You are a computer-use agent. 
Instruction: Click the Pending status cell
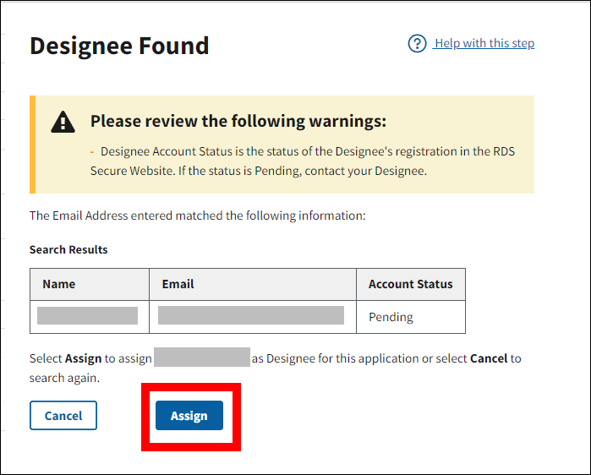[391, 317]
